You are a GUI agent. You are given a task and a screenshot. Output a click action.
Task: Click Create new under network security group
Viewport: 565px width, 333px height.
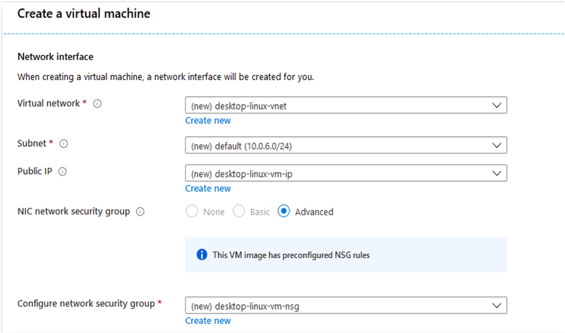[208, 321]
